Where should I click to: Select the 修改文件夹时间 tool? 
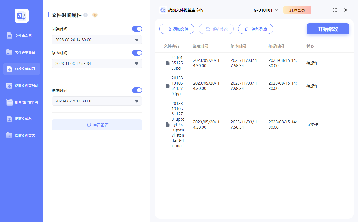click(x=21, y=85)
